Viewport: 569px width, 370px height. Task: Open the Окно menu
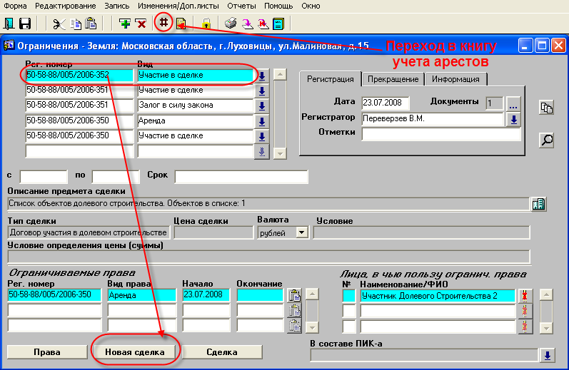coord(311,6)
